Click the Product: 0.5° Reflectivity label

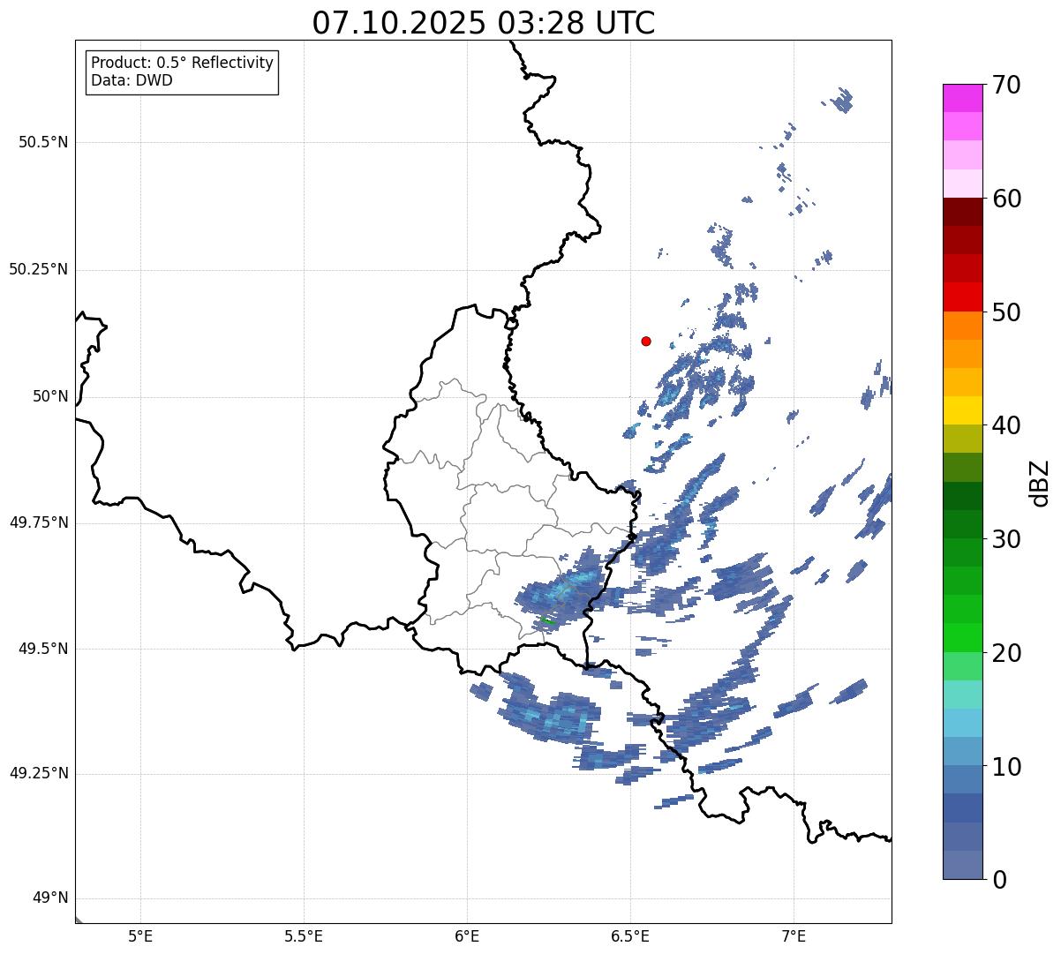pyautogui.click(x=183, y=64)
